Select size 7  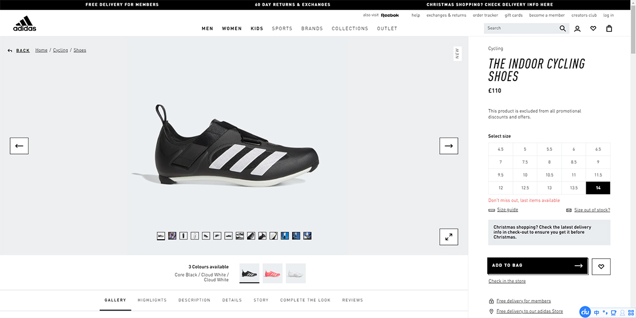coord(500,162)
